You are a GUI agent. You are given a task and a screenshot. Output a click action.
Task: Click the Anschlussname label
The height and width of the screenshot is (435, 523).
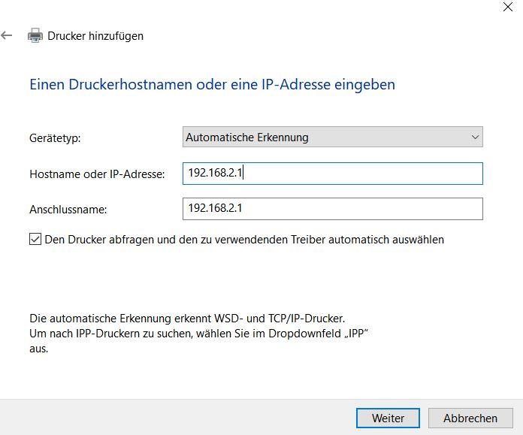68,210
